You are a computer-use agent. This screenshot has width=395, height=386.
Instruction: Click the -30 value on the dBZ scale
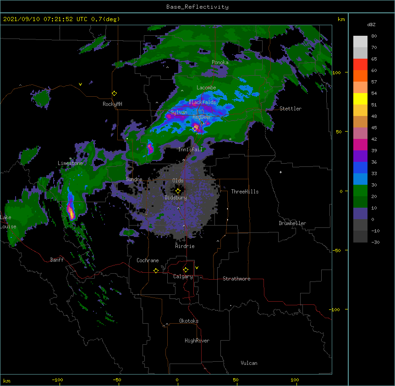coord(375,243)
